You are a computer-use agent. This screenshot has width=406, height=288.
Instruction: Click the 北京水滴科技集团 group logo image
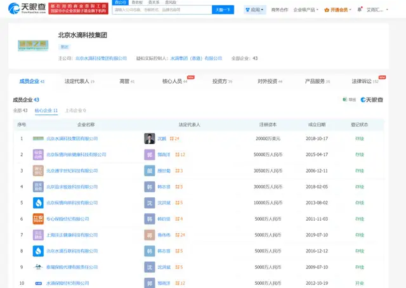point(34,46)
